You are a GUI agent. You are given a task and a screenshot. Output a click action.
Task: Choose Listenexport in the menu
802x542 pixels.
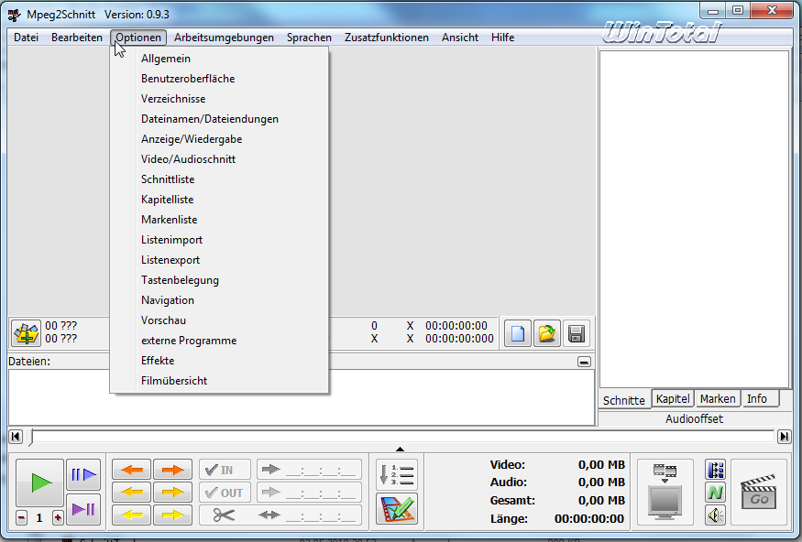pyautogui.click(x=219, y=260)
